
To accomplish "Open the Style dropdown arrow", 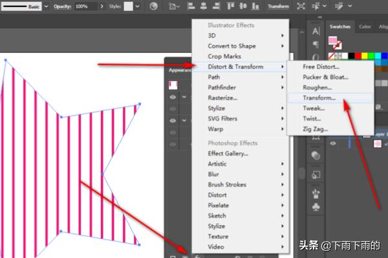I will pos(138,6).
